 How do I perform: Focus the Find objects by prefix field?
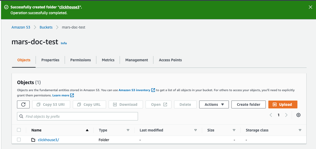click(77, 116)
